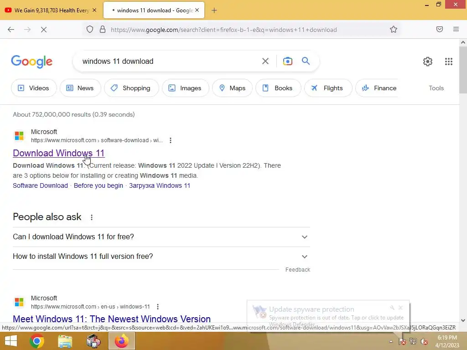
Task: Go to Google homepage via the logo
Action: click(32, 62)
